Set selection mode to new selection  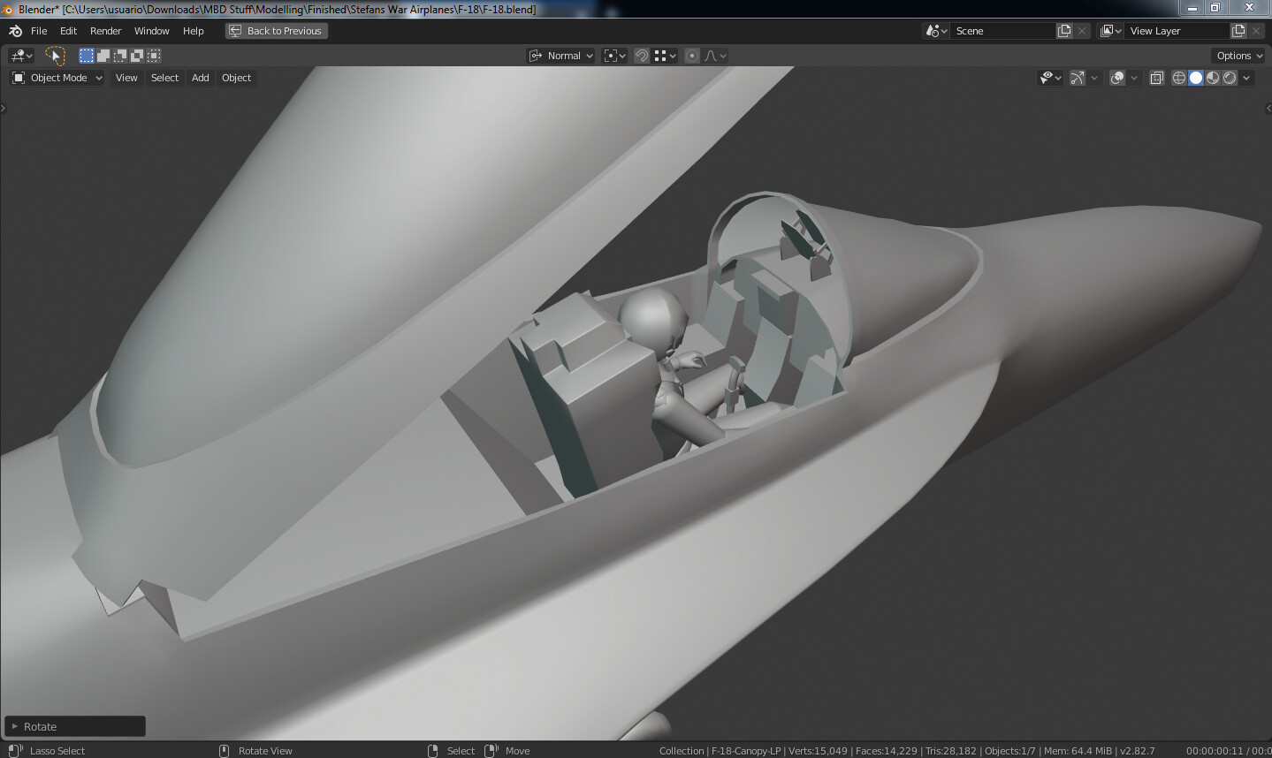[87, 56]
